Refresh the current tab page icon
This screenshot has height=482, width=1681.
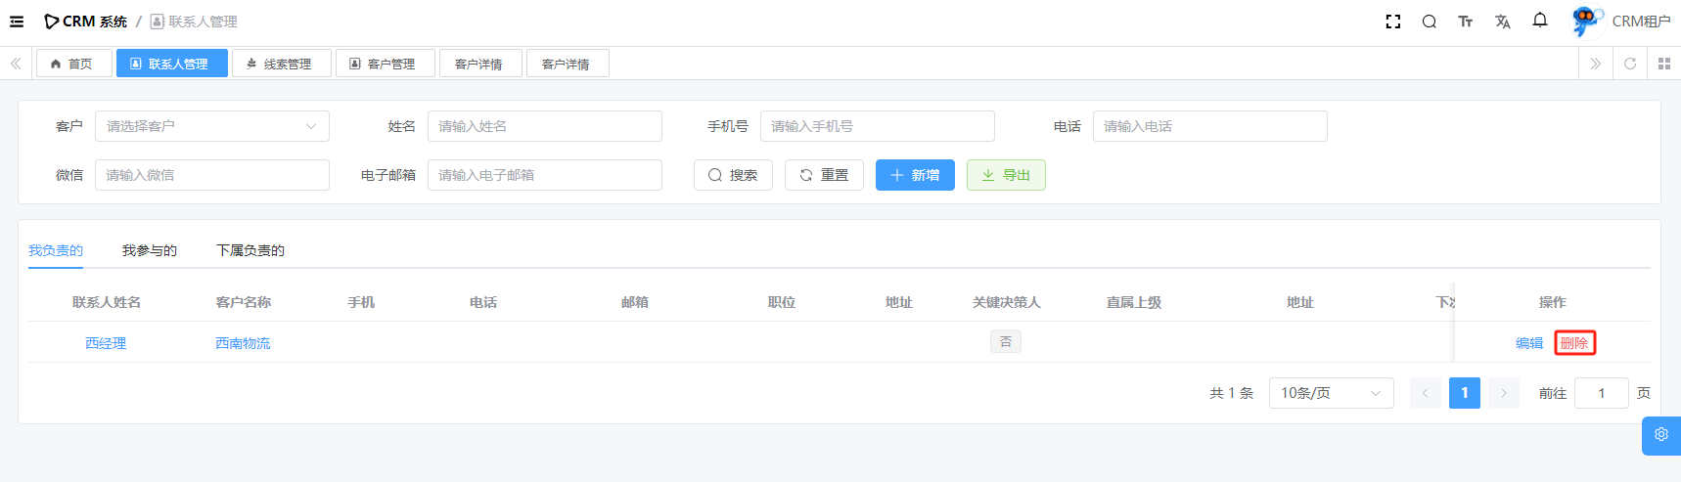click(x=1630, y=64)
